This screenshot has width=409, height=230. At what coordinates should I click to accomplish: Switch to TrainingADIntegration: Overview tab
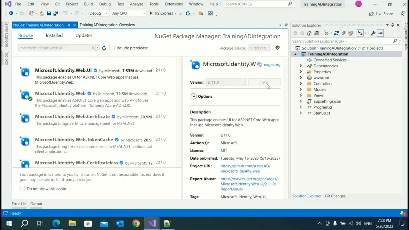pos(107,25)
